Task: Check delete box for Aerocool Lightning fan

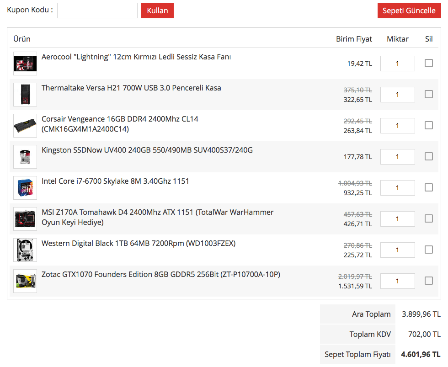Action: (429, 63)
